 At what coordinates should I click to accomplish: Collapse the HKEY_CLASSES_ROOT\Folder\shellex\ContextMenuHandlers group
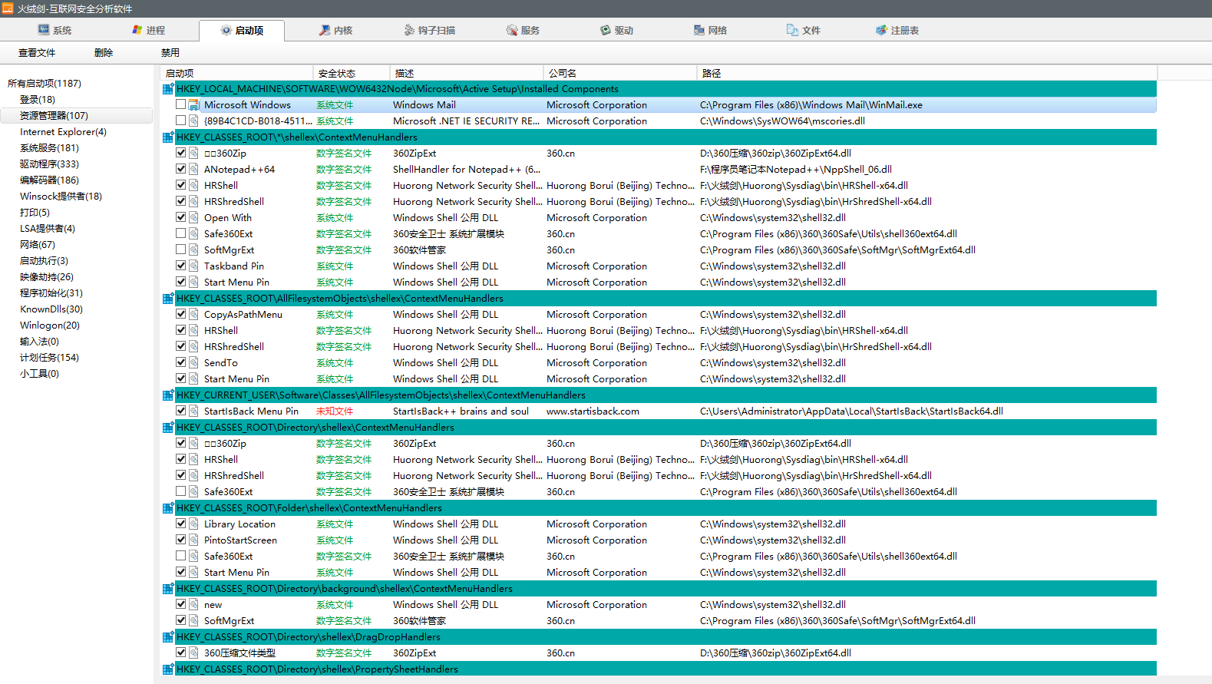click(x=167, y=508)
